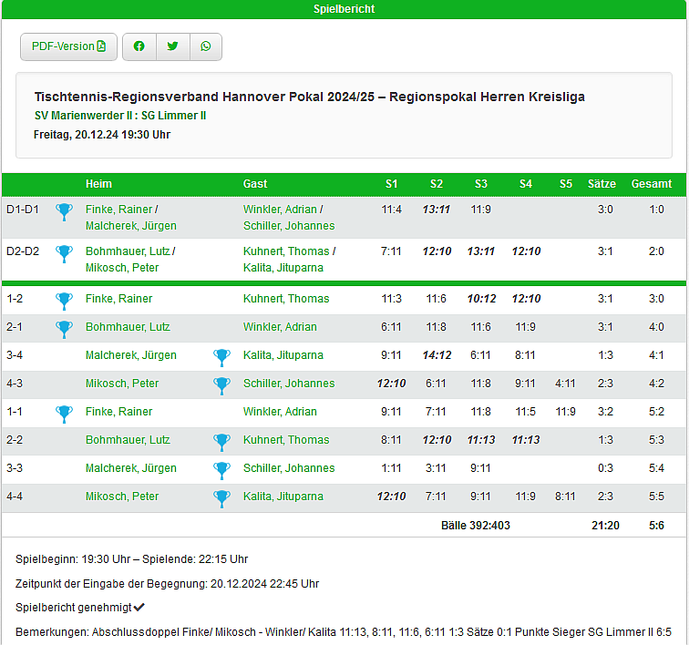Open Mikosch, Peter in row 4-3
Screen dimensions: 689x645
pos(122,384)
